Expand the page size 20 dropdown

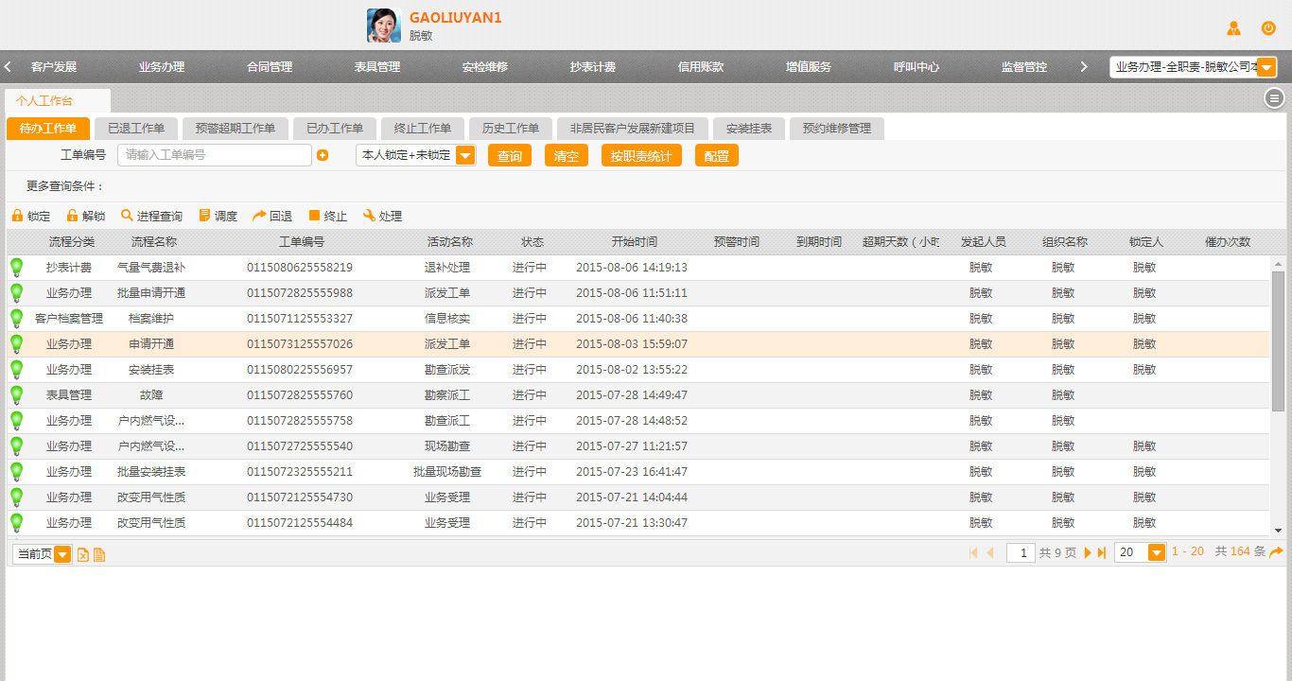(1156, 552)
